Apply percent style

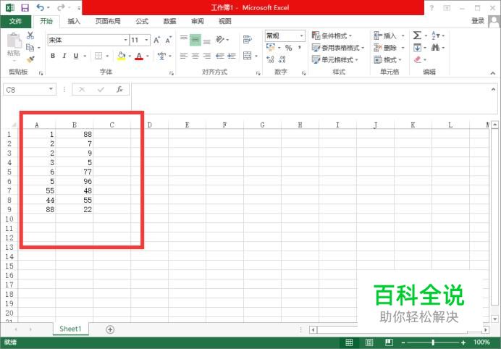(x=289, y=48)
